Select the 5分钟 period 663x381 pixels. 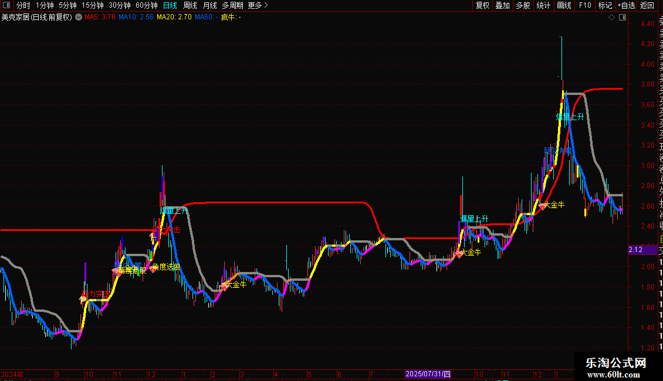pyautogui.click(x=67, y=5)
